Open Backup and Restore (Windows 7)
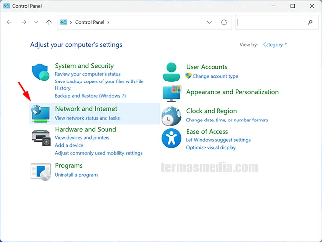322x242 pixels. click(x=91, y=96)
